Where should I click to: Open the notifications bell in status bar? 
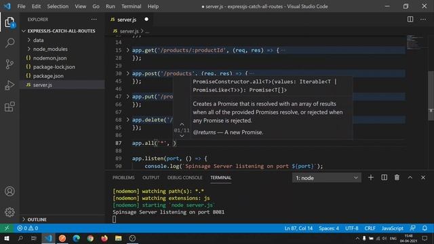click(x=425, y=228)
